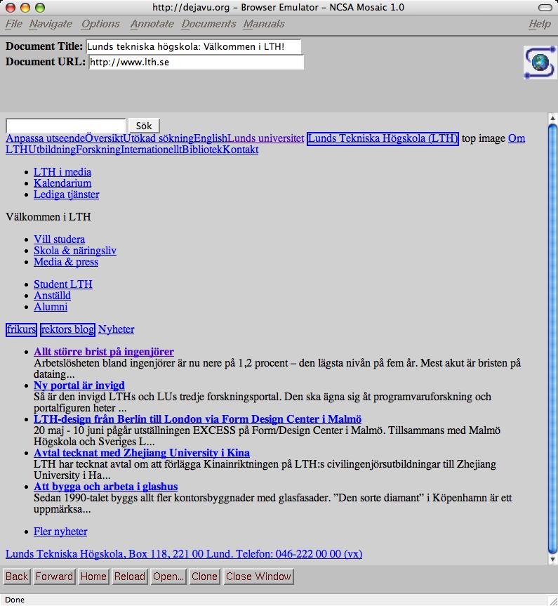Viewport: 558px width, 606px height.
Task: Open the Skola & näringsliv link
Action: pyautogui.click(x=75, y=251)
